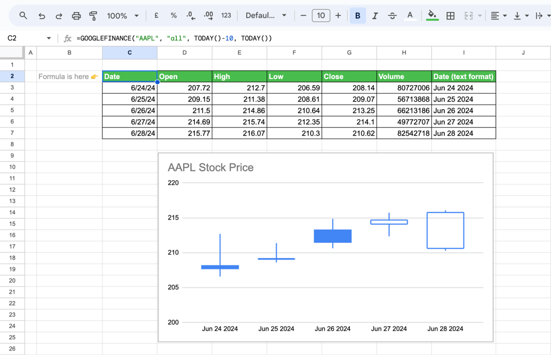This screenshot has width=551, height=355.
Task: Open the green fill color picker
Action: 432,16
